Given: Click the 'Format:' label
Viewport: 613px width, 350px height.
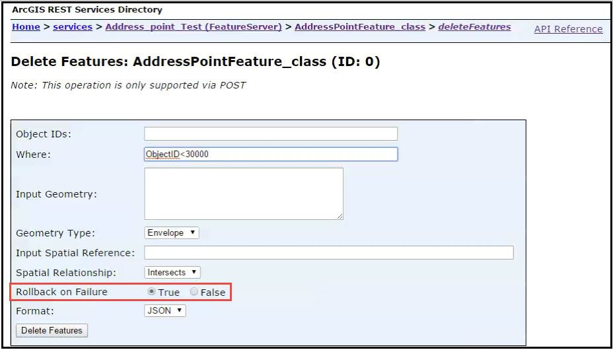Looking at the screenshot, I should coord(35,311).
